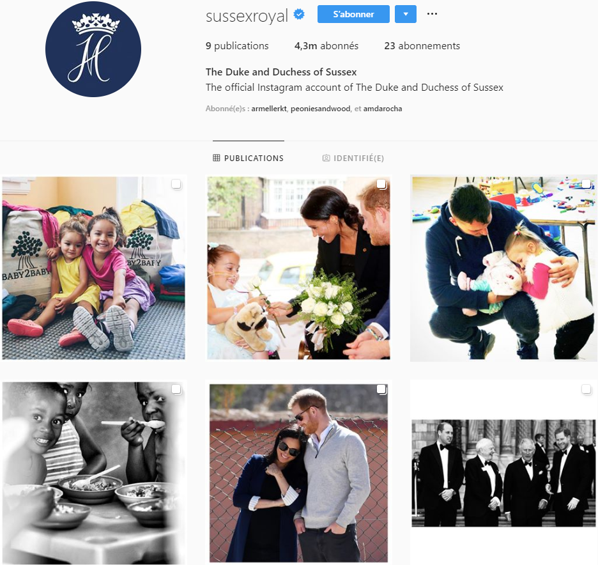Open the black-and-white tuxedo men photo
The height and width of the screenshot is (565, 598).
[503, 473]
